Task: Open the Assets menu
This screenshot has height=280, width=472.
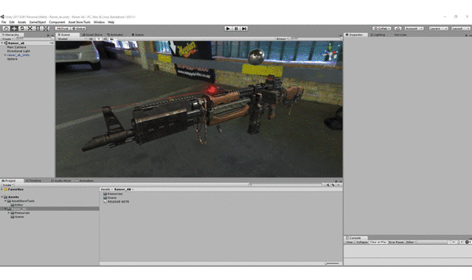Action: click(21, 22)
